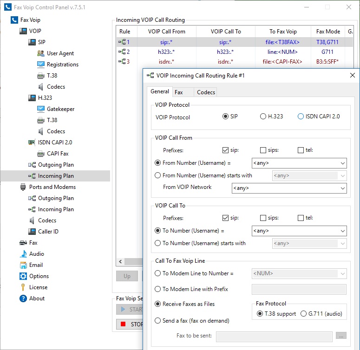
Task: Click the STOP service button
Action: (130, 324)
